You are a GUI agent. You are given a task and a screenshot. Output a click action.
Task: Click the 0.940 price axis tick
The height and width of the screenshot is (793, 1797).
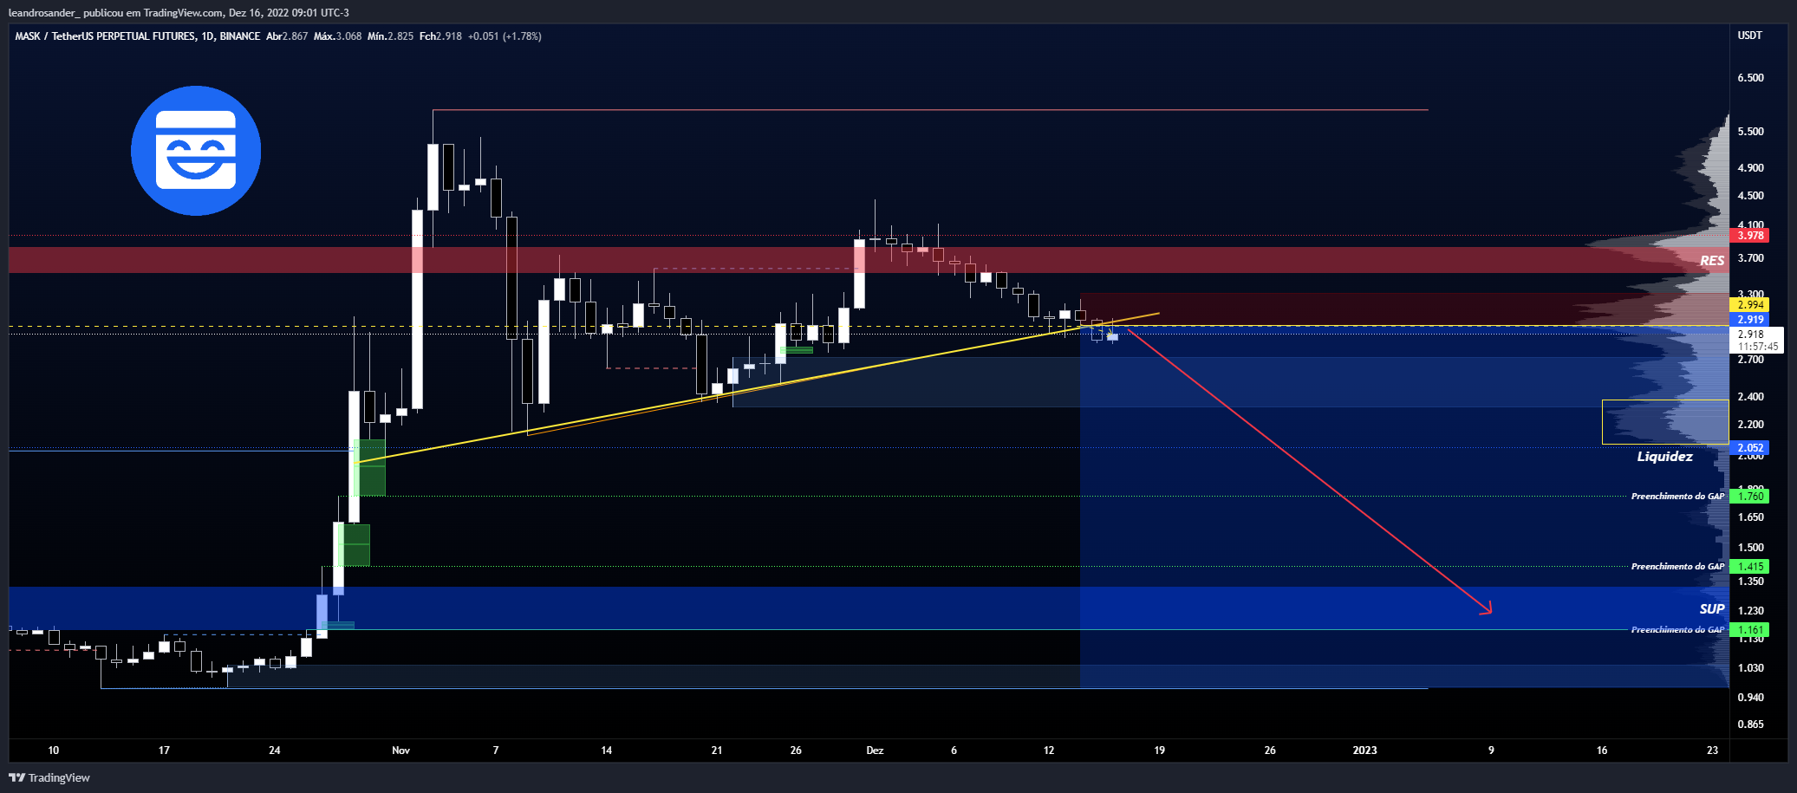point(1750,698)
